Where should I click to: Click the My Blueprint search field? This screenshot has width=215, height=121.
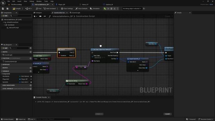tap(19, 48)
